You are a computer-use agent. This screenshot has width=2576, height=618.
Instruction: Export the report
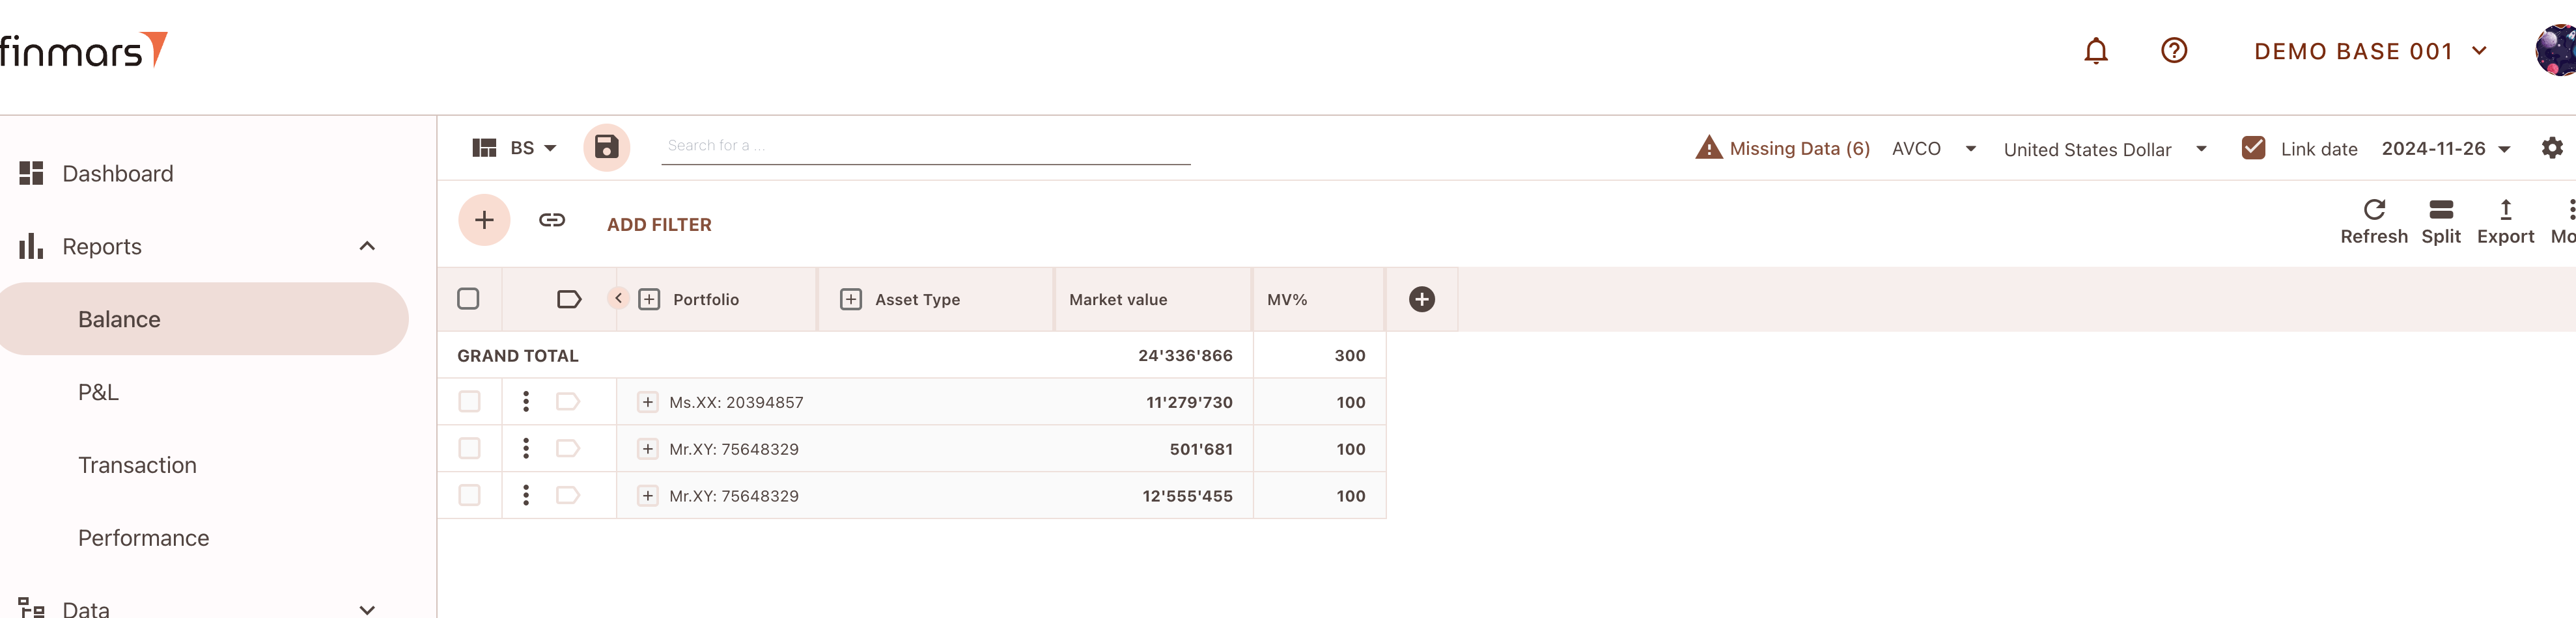point(2504,222)
